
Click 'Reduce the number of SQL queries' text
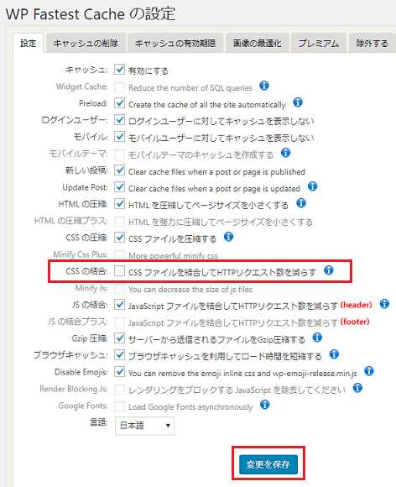tap(190, 88)
